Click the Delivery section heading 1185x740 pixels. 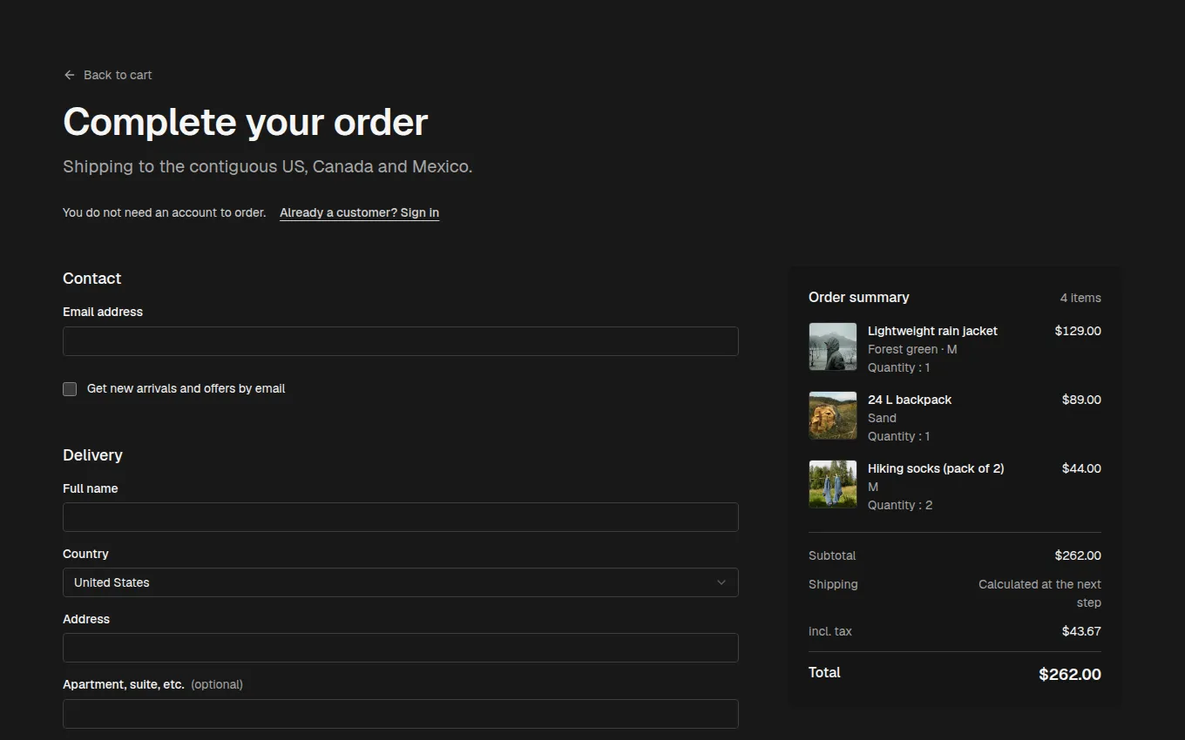pos(92,455)
